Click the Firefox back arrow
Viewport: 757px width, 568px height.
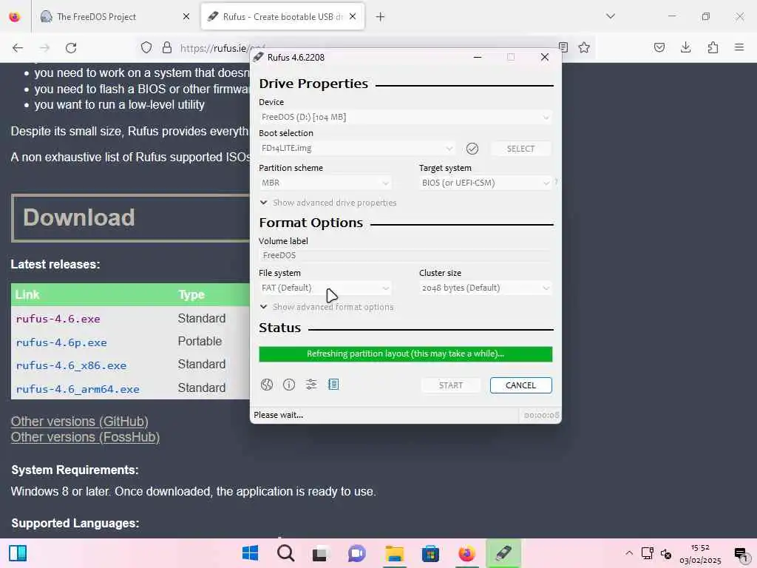[x=18, y=47]
